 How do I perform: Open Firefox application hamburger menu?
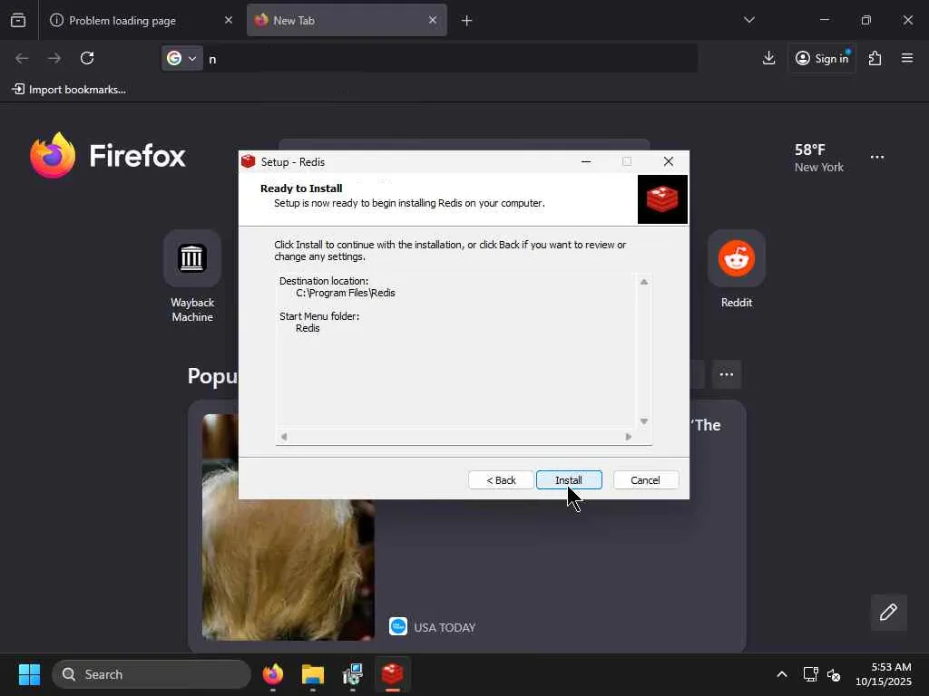pos(907,58)
